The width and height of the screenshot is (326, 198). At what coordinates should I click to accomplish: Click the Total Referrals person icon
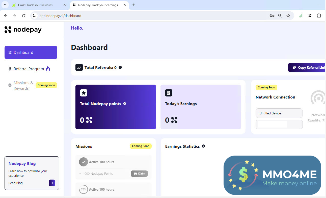click(x=79, y=67)
